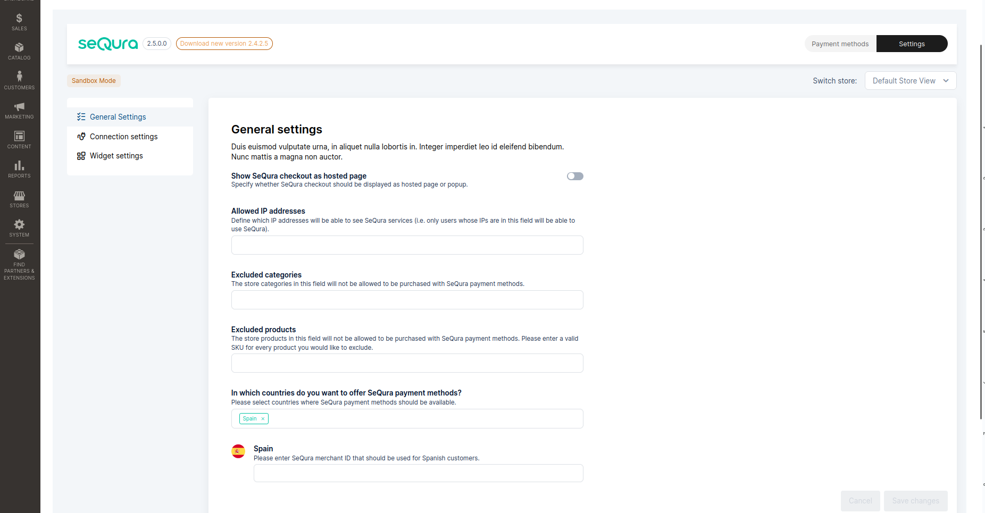Focus the Excluded categories input field
The height and width of the screenshot is (513, 985).
click(x=407, y=300)
